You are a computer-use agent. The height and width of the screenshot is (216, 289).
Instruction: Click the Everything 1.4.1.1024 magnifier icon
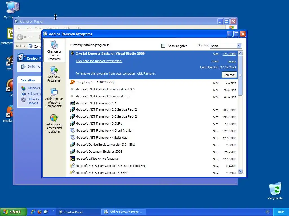pos(72,82)
